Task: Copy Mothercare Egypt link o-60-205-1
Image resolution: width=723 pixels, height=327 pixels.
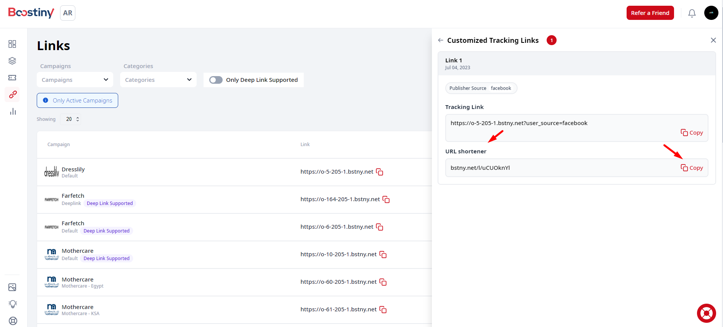Action: [383, 282]
